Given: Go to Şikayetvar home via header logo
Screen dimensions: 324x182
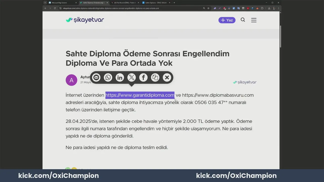Looking at the screenshot, I should [x=85, y=20].
